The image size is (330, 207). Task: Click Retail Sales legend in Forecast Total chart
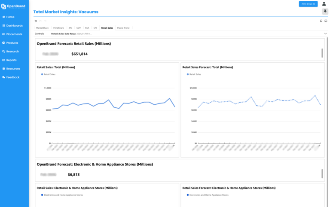pyautogui.click(x=194, y=74)
